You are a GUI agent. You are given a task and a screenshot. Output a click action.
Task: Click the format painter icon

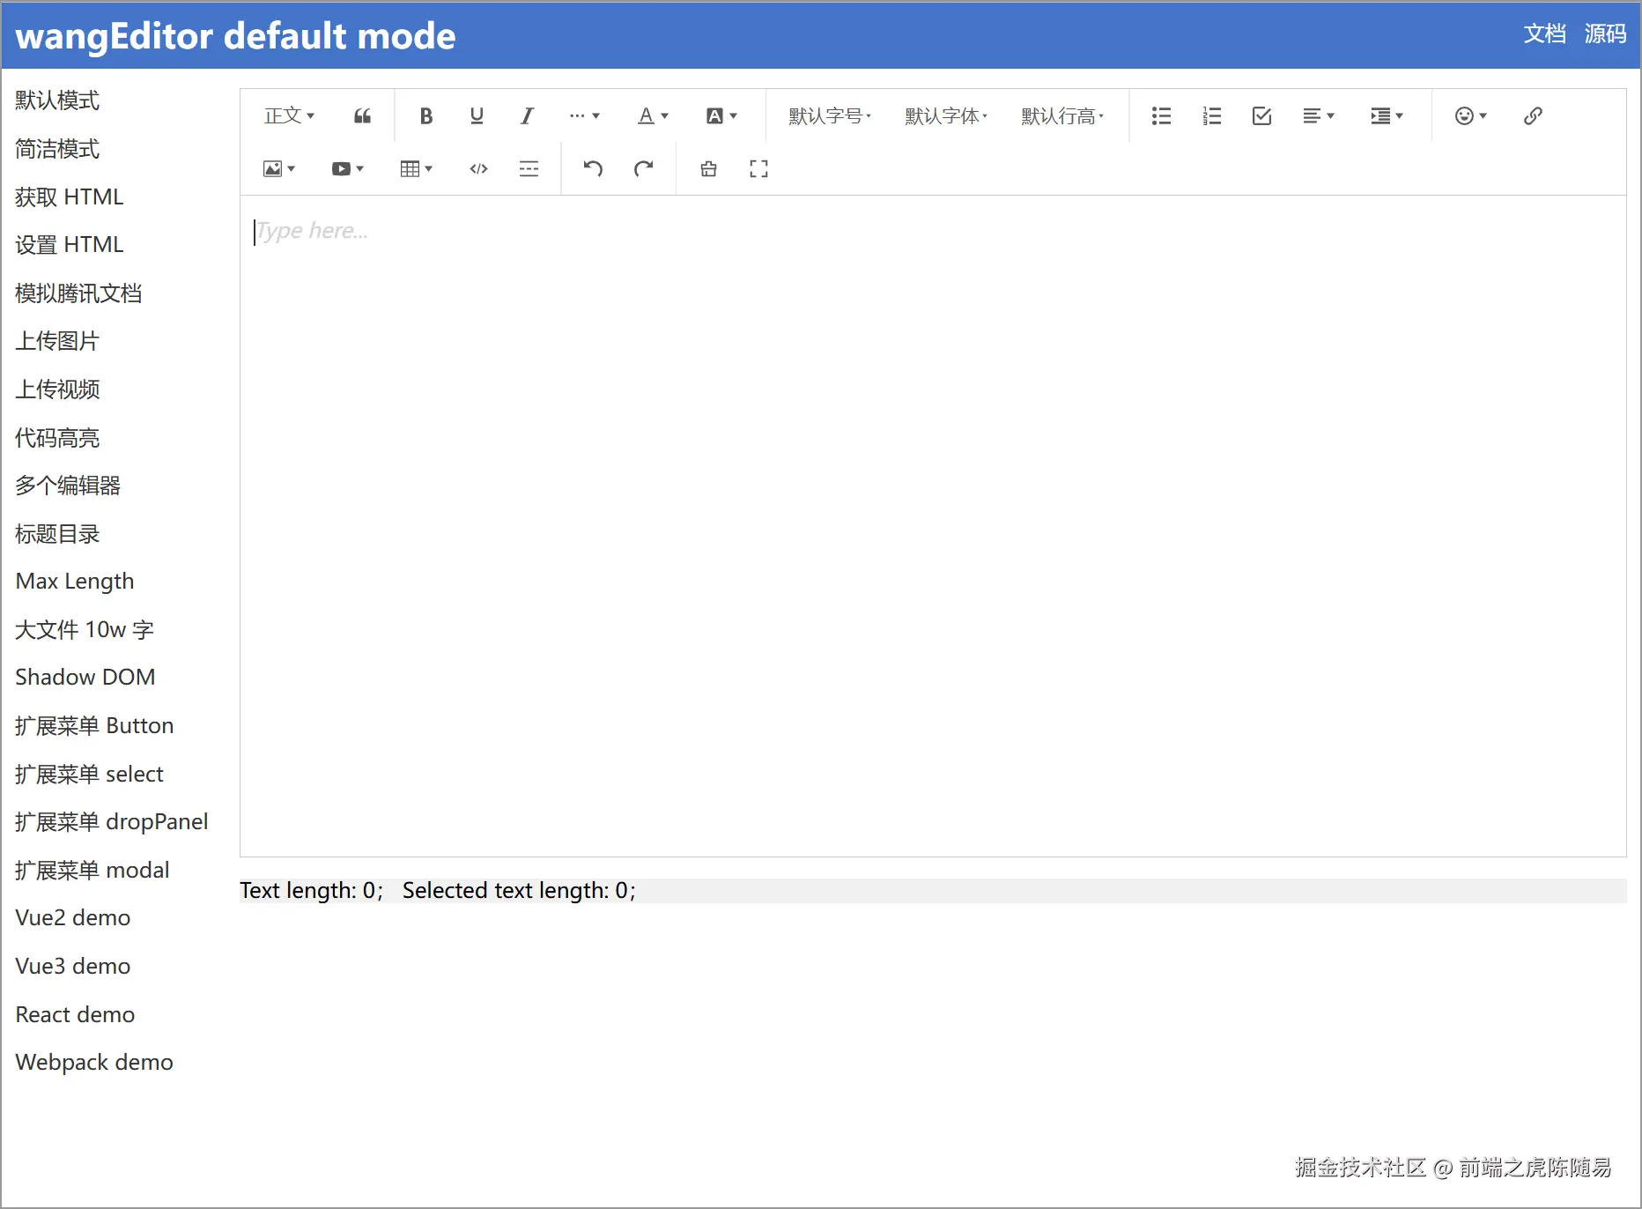pos(708,169)
